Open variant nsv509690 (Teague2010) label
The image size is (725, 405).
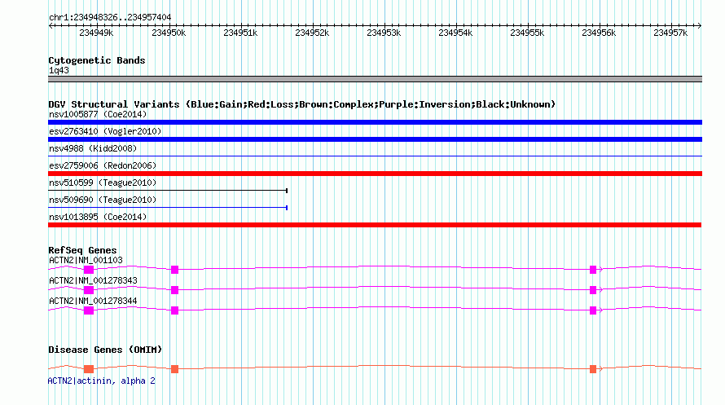103,200
